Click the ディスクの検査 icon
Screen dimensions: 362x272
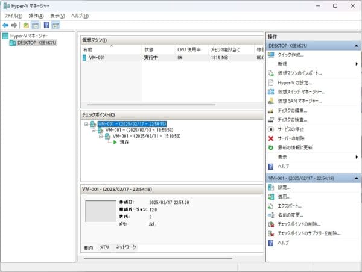[x=271, y=120]
